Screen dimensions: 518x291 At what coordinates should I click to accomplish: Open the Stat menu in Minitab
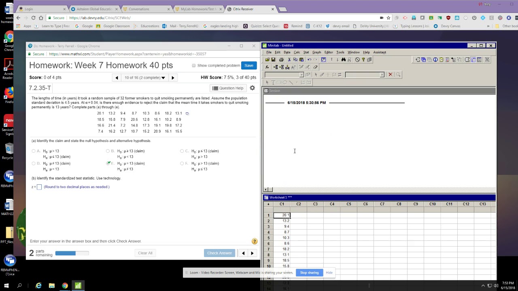[306, 52]
